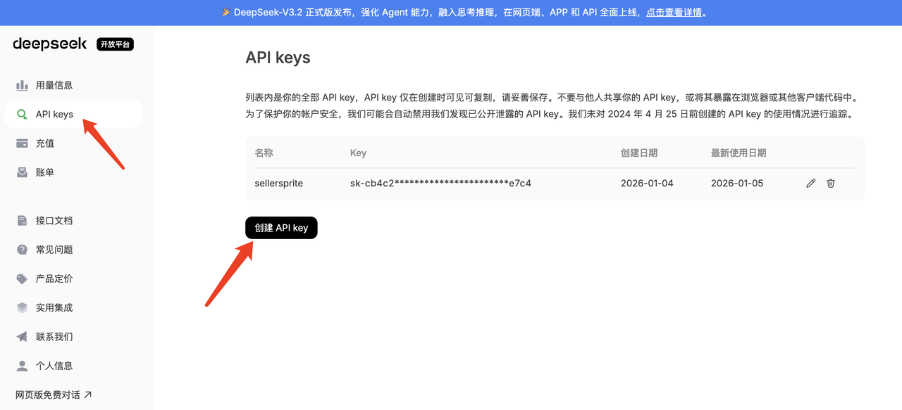Viewport: 902px width, 410px height.
Task: Click the billing sidebar icon
Action: [x=22, y=172]
